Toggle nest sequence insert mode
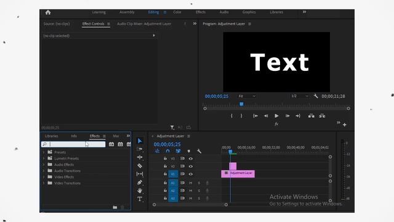The height and width of the screenshot is (222, 394). click(158, 151)
